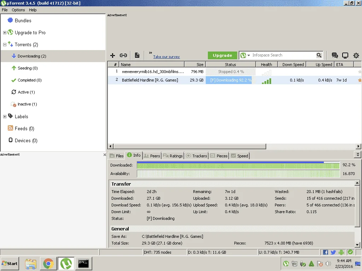Click the Twitter icon in status bar
The height and width of the screenshot is (271, 362).
333,252
